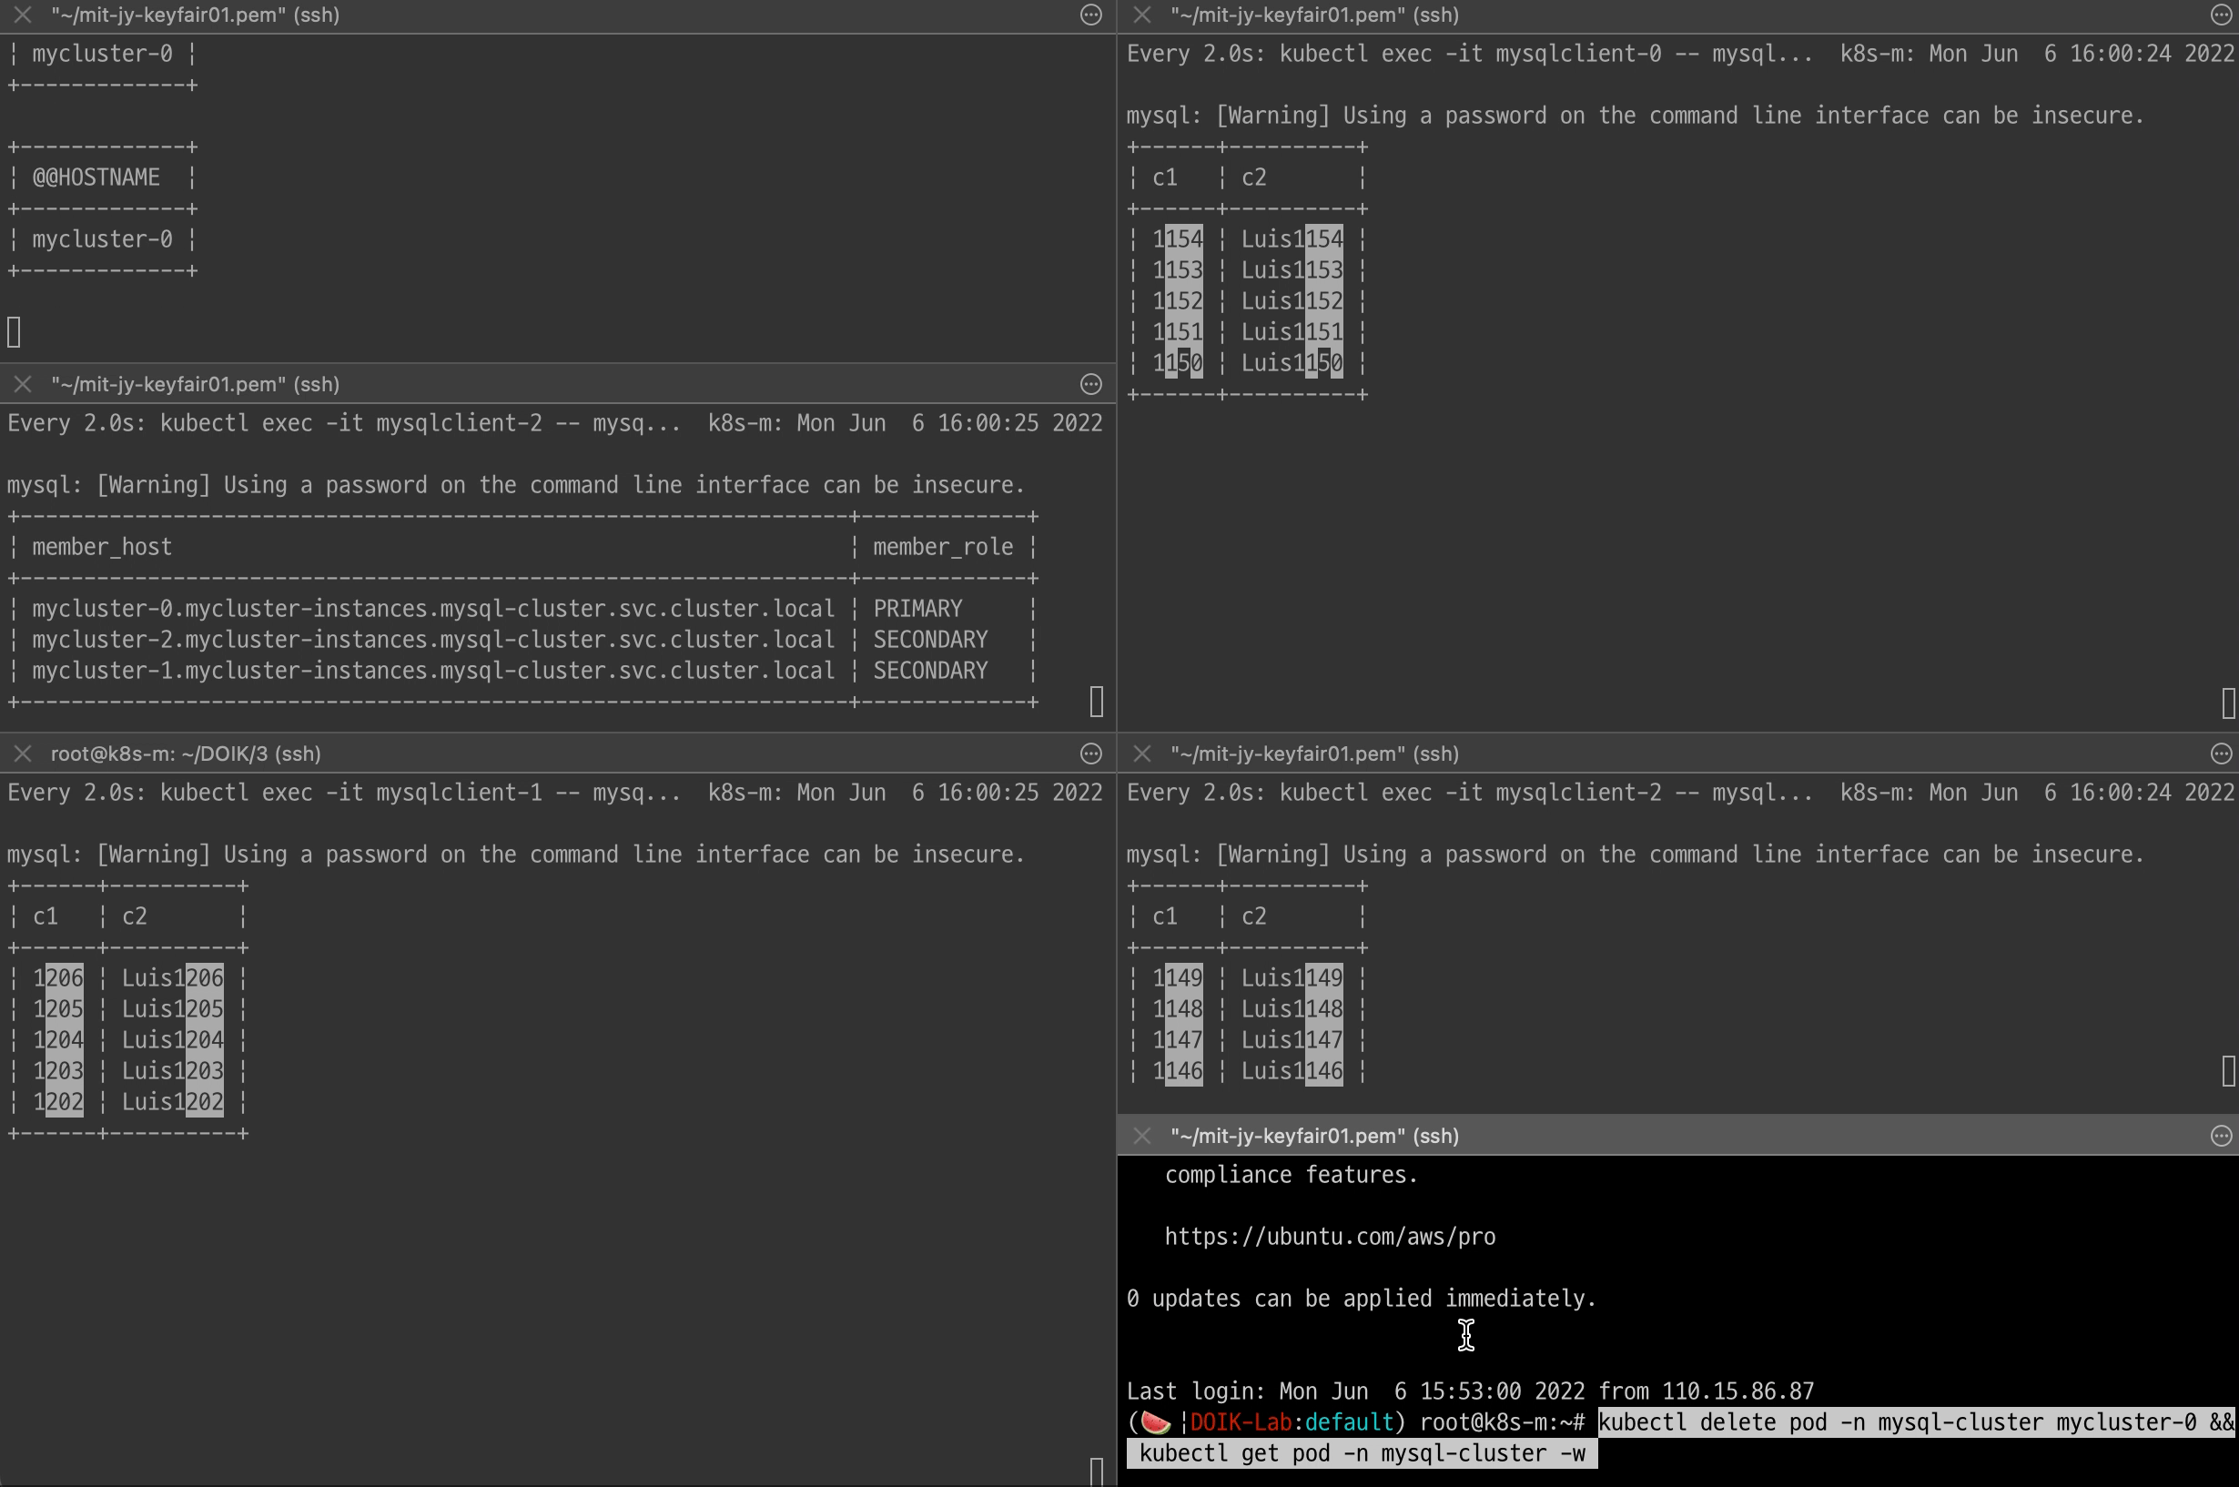This screenshot has width=2239, height=1487.
Task: Open the menu icon of the mysqlclient-0 watch pane
Action: [x=2220, y=15]
